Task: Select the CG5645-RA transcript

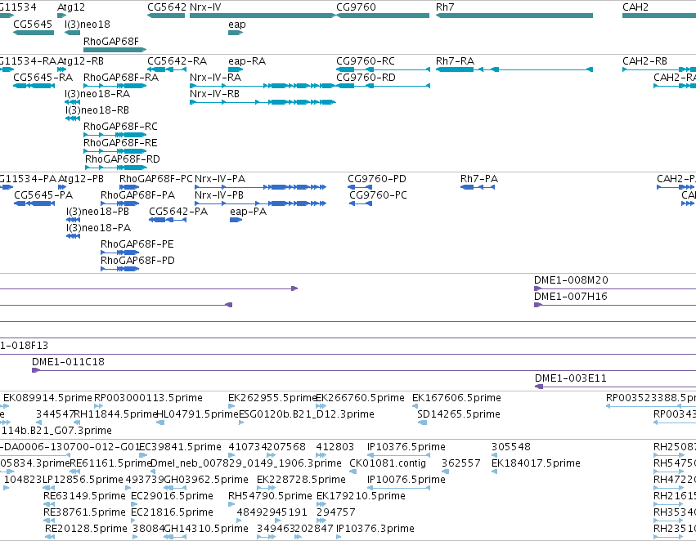Action: pos(34,86)
